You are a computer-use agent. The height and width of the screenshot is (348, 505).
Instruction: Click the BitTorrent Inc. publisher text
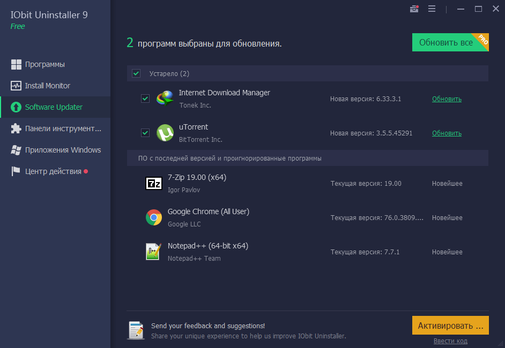coord(200,140)
